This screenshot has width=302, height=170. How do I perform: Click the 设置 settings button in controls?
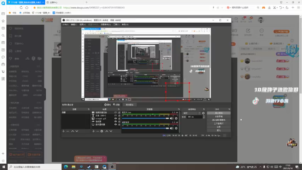click(x=219, y=127)
